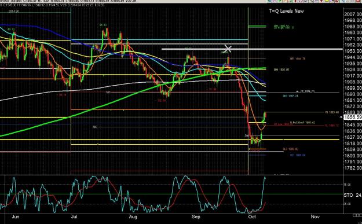Click the Aug label on the time axis
The width and height of the screenshot is (362, 224).
pos(133,217)
